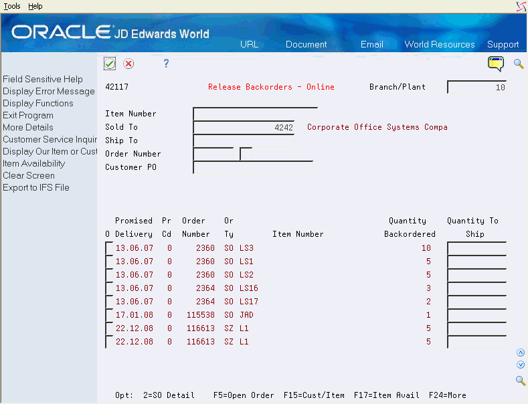The height and width of the screenshot is (404, 528).
Task: Click the Order Number type field
Action: [246, 154]
